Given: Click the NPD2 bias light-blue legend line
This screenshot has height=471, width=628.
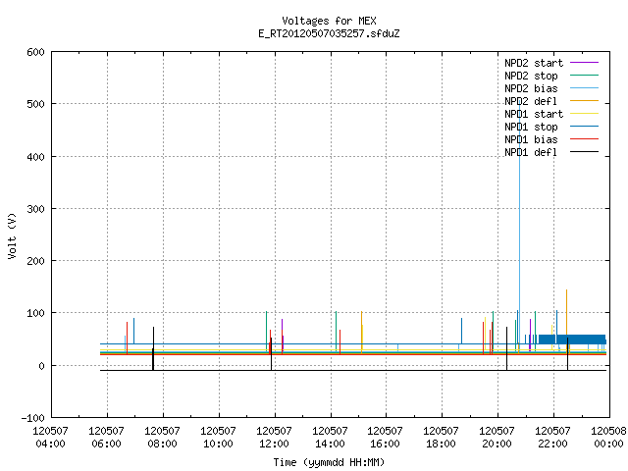Looking at the screenshot, I should (584, 88).
